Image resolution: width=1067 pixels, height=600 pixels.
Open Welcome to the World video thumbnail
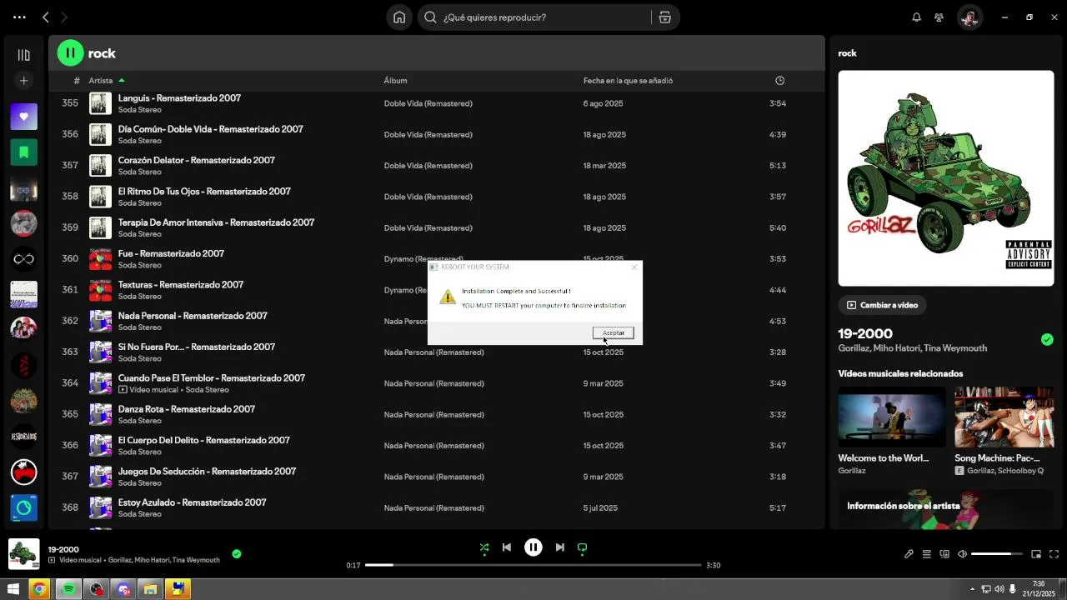click(x=892, y=417)
